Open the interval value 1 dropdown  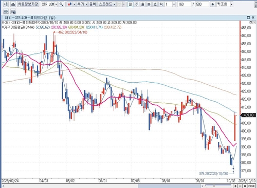[174, 4]
